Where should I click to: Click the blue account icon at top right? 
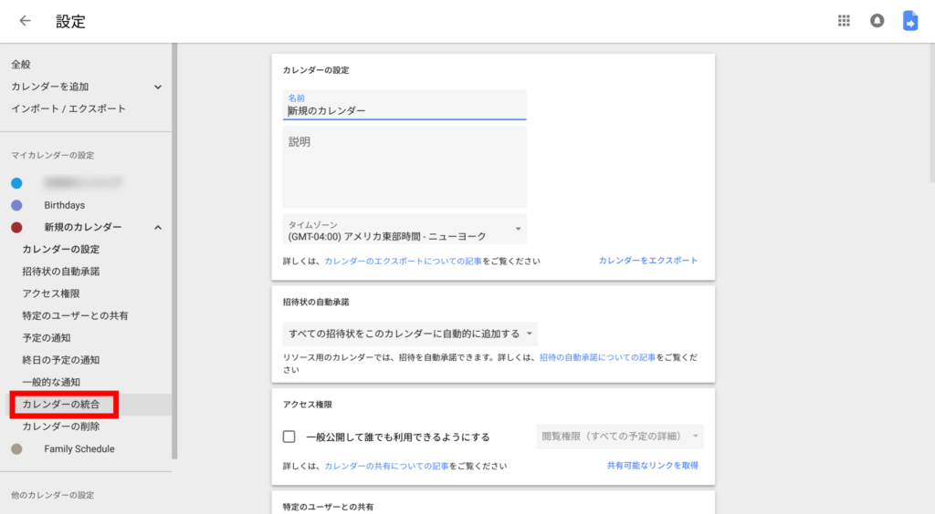(x=909, y=21)
